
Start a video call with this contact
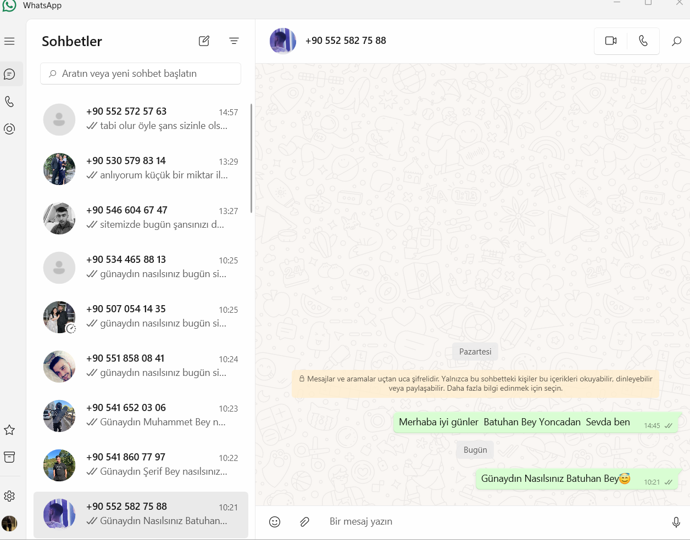click(611, 41)
